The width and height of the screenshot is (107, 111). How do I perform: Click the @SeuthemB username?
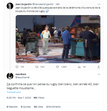22,77
